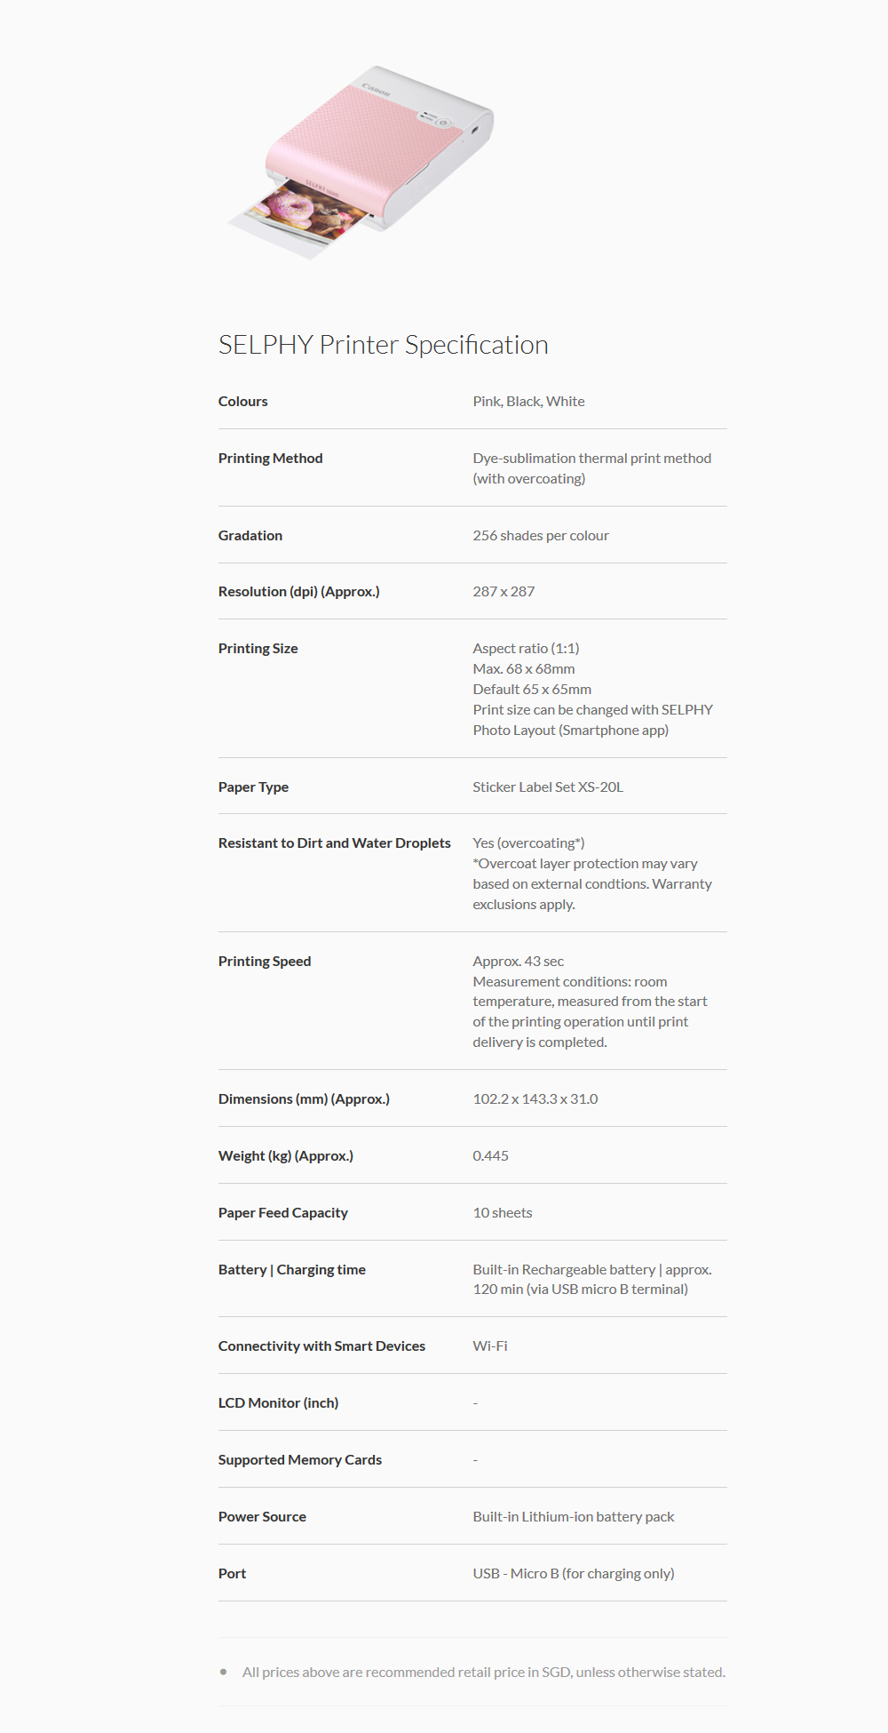Select the Gradation label

point(250,536)
